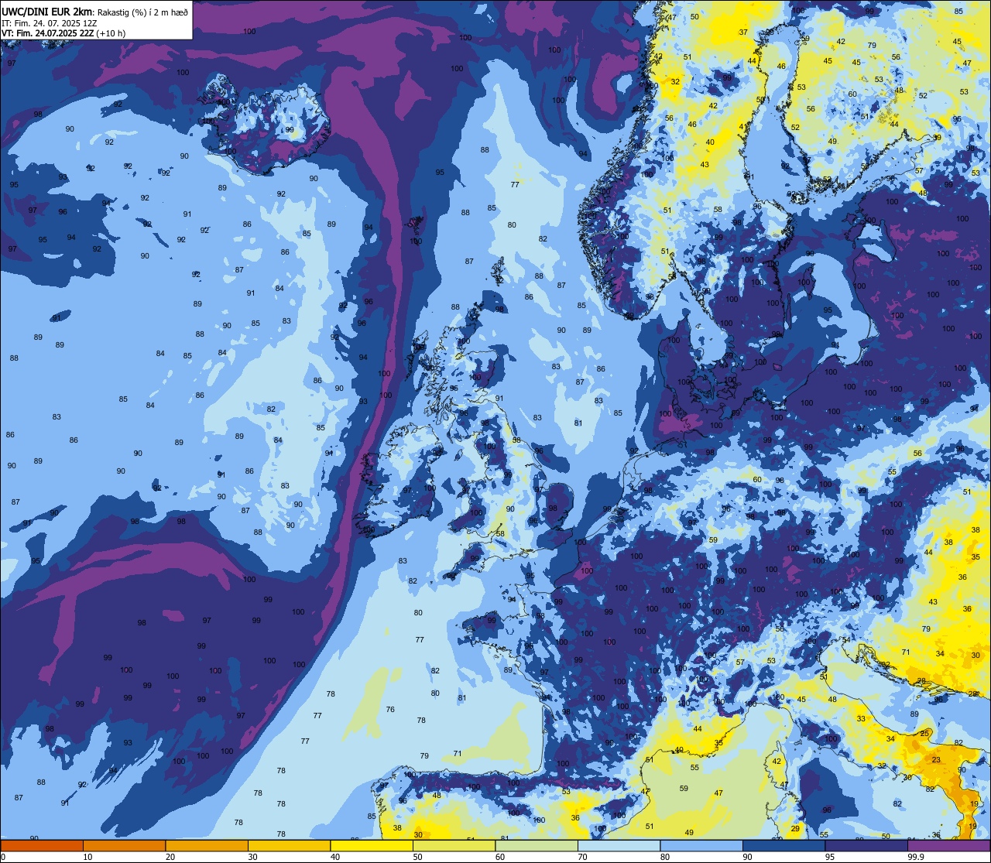Image resolution: width=991 pixels, height=863 pixels.
Task: Click the legend scale label 10
Action: (87, 857)
